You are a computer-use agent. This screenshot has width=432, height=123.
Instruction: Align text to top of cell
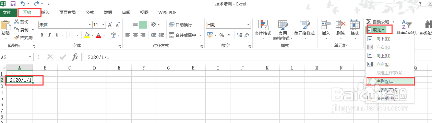128,24
